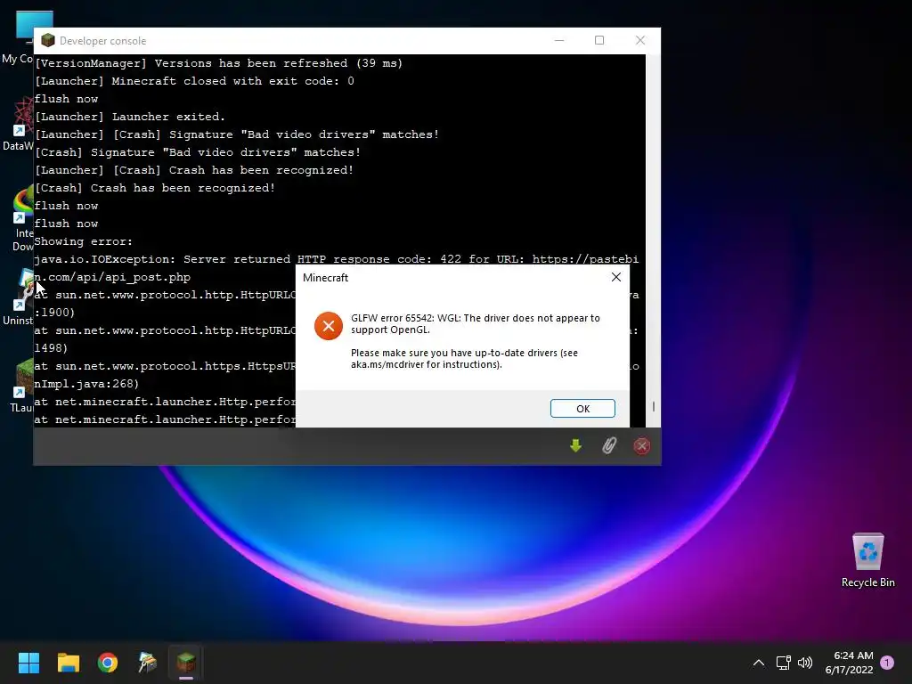912x684 pixels.
Task: Click the 'GLFW error 65542' message text
Action: [x=476, y=324]
